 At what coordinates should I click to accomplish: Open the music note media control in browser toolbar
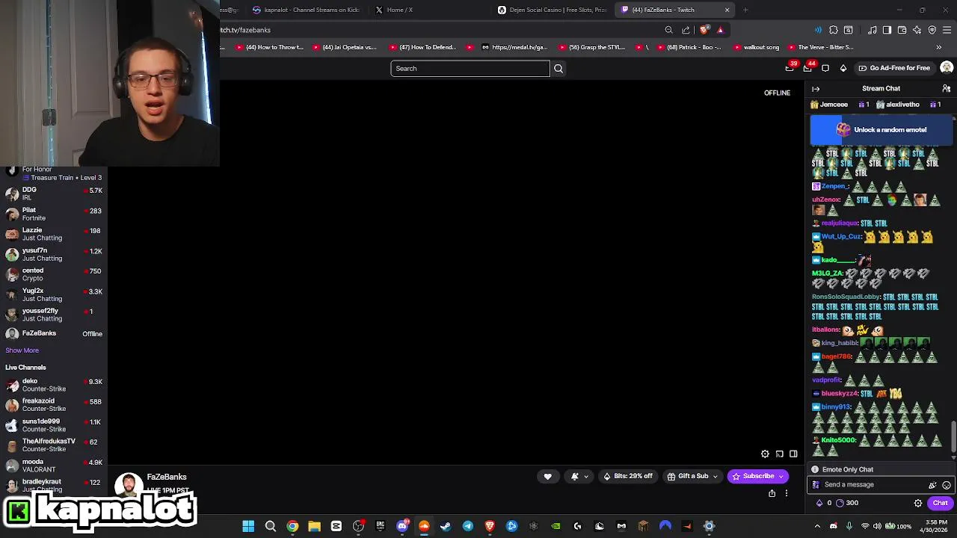coord(872,30)
